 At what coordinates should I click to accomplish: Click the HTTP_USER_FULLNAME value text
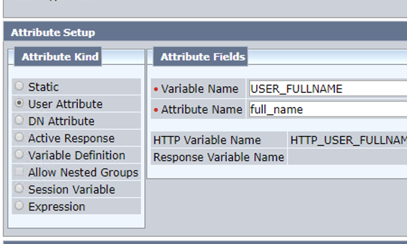349,140
